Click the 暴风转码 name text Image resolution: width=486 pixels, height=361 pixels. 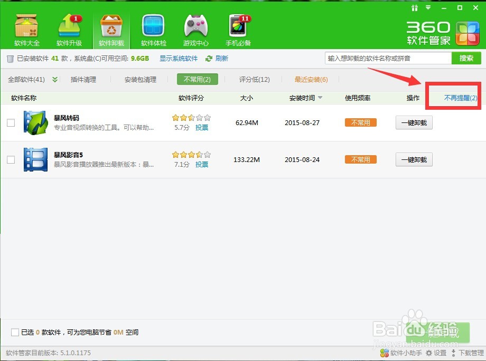(x=67, y=118)
